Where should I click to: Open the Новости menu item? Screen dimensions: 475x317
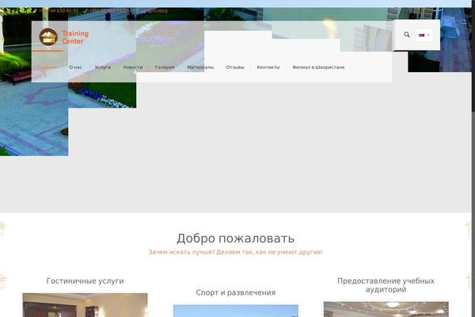133,67
